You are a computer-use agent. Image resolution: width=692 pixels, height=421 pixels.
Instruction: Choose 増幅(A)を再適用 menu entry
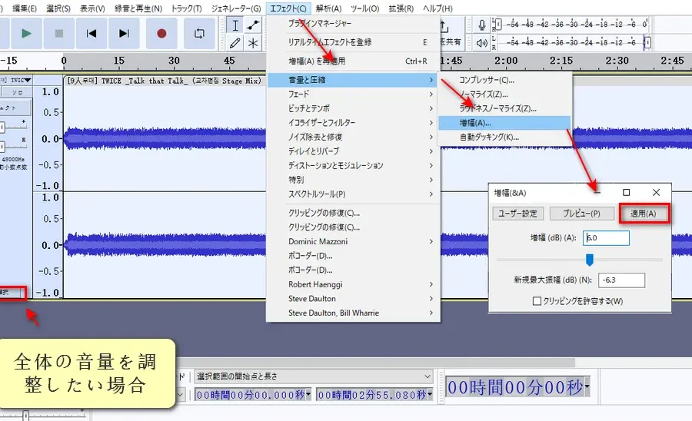(353, 61)
